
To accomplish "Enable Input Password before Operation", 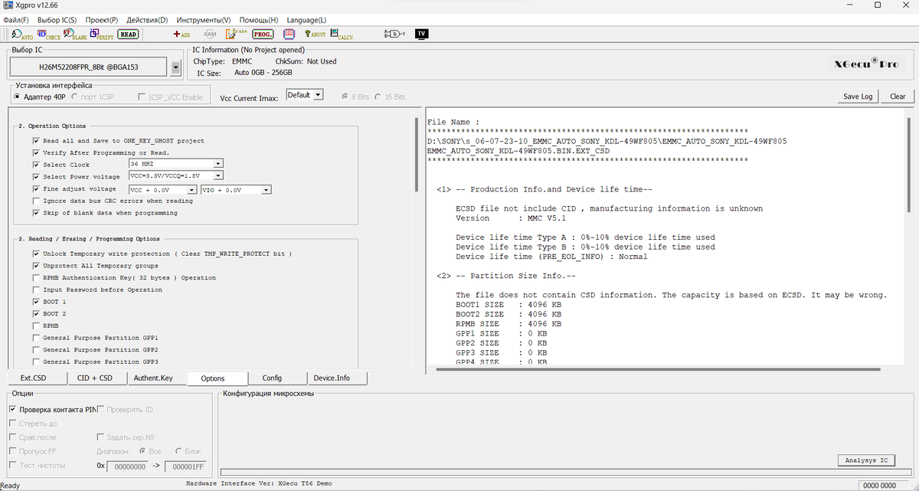I will [x=36, y=290].
